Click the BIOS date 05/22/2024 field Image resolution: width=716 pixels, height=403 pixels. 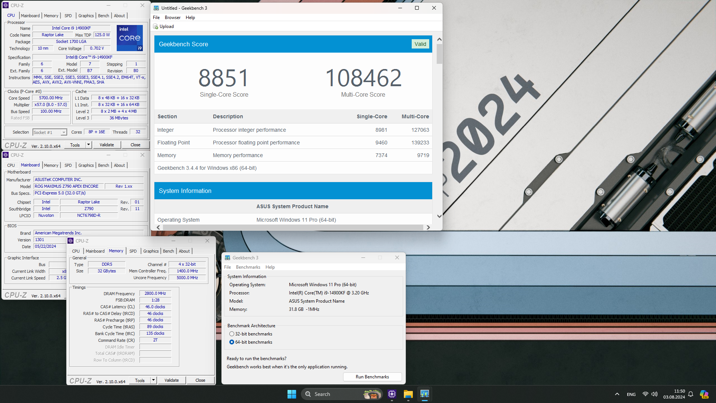point(49,246)
